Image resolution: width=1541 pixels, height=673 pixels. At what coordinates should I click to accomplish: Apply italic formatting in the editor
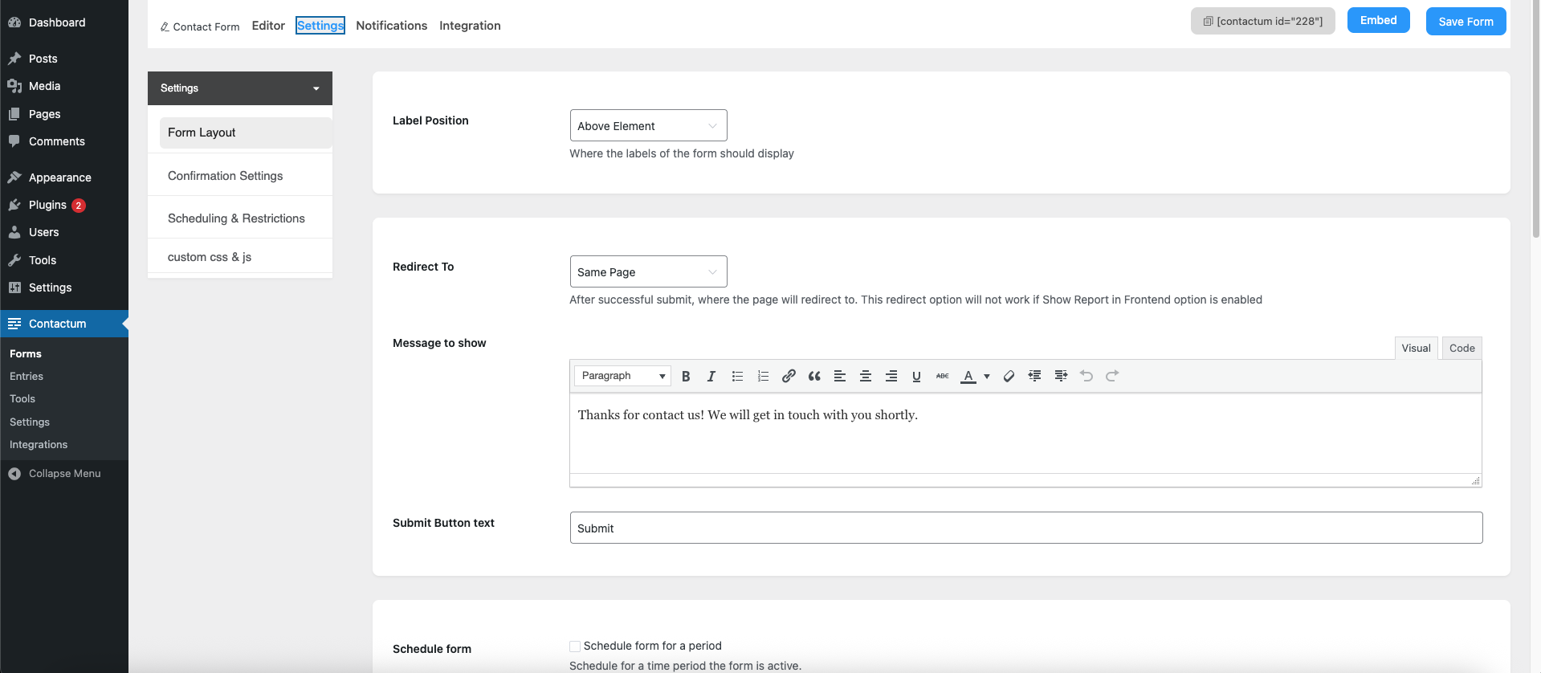pyautogui.click(x=711, y=376)
